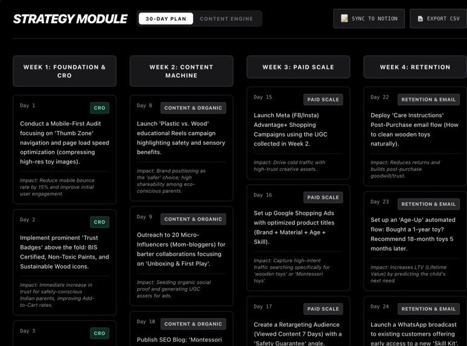The width and height of the screenshot is (467, 346).
Task: Click 'Impact: Increases LTV' note
Action: coord(408,274)
